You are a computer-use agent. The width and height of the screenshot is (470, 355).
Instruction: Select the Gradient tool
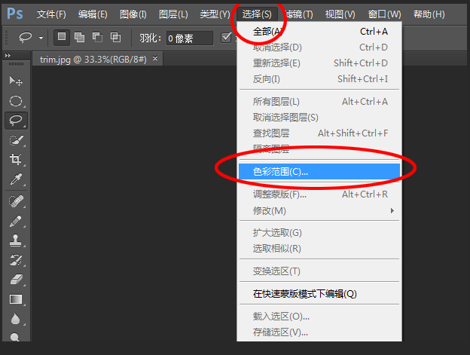point(16,299)
